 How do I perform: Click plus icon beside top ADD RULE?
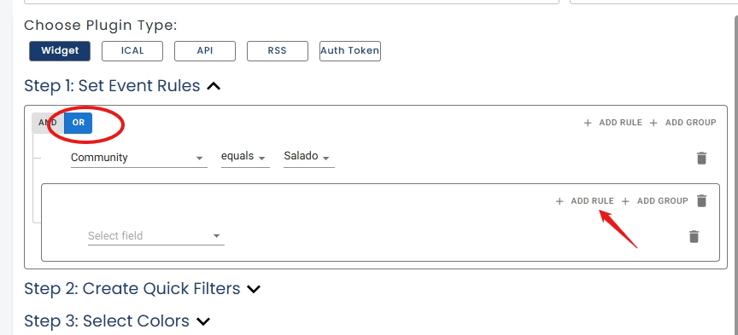coord(588,123)
